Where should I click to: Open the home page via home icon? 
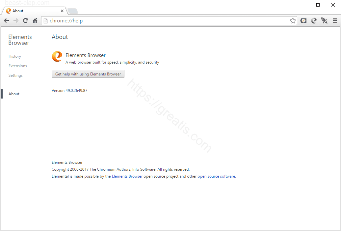[x=35, y=20]
